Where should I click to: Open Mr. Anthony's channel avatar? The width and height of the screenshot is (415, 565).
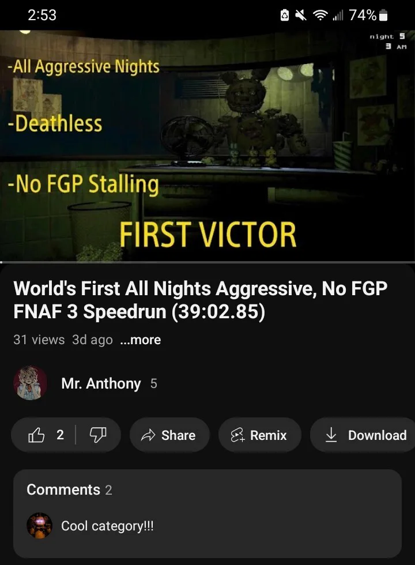(x=30, y=383)
